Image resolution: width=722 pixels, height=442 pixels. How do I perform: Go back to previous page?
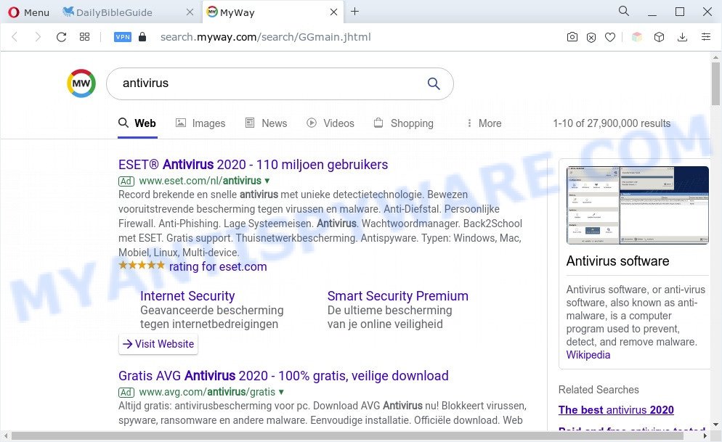[x=15, y=37]
